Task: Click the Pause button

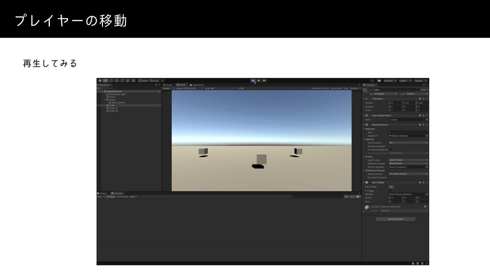Action: (x=259, y=81)
